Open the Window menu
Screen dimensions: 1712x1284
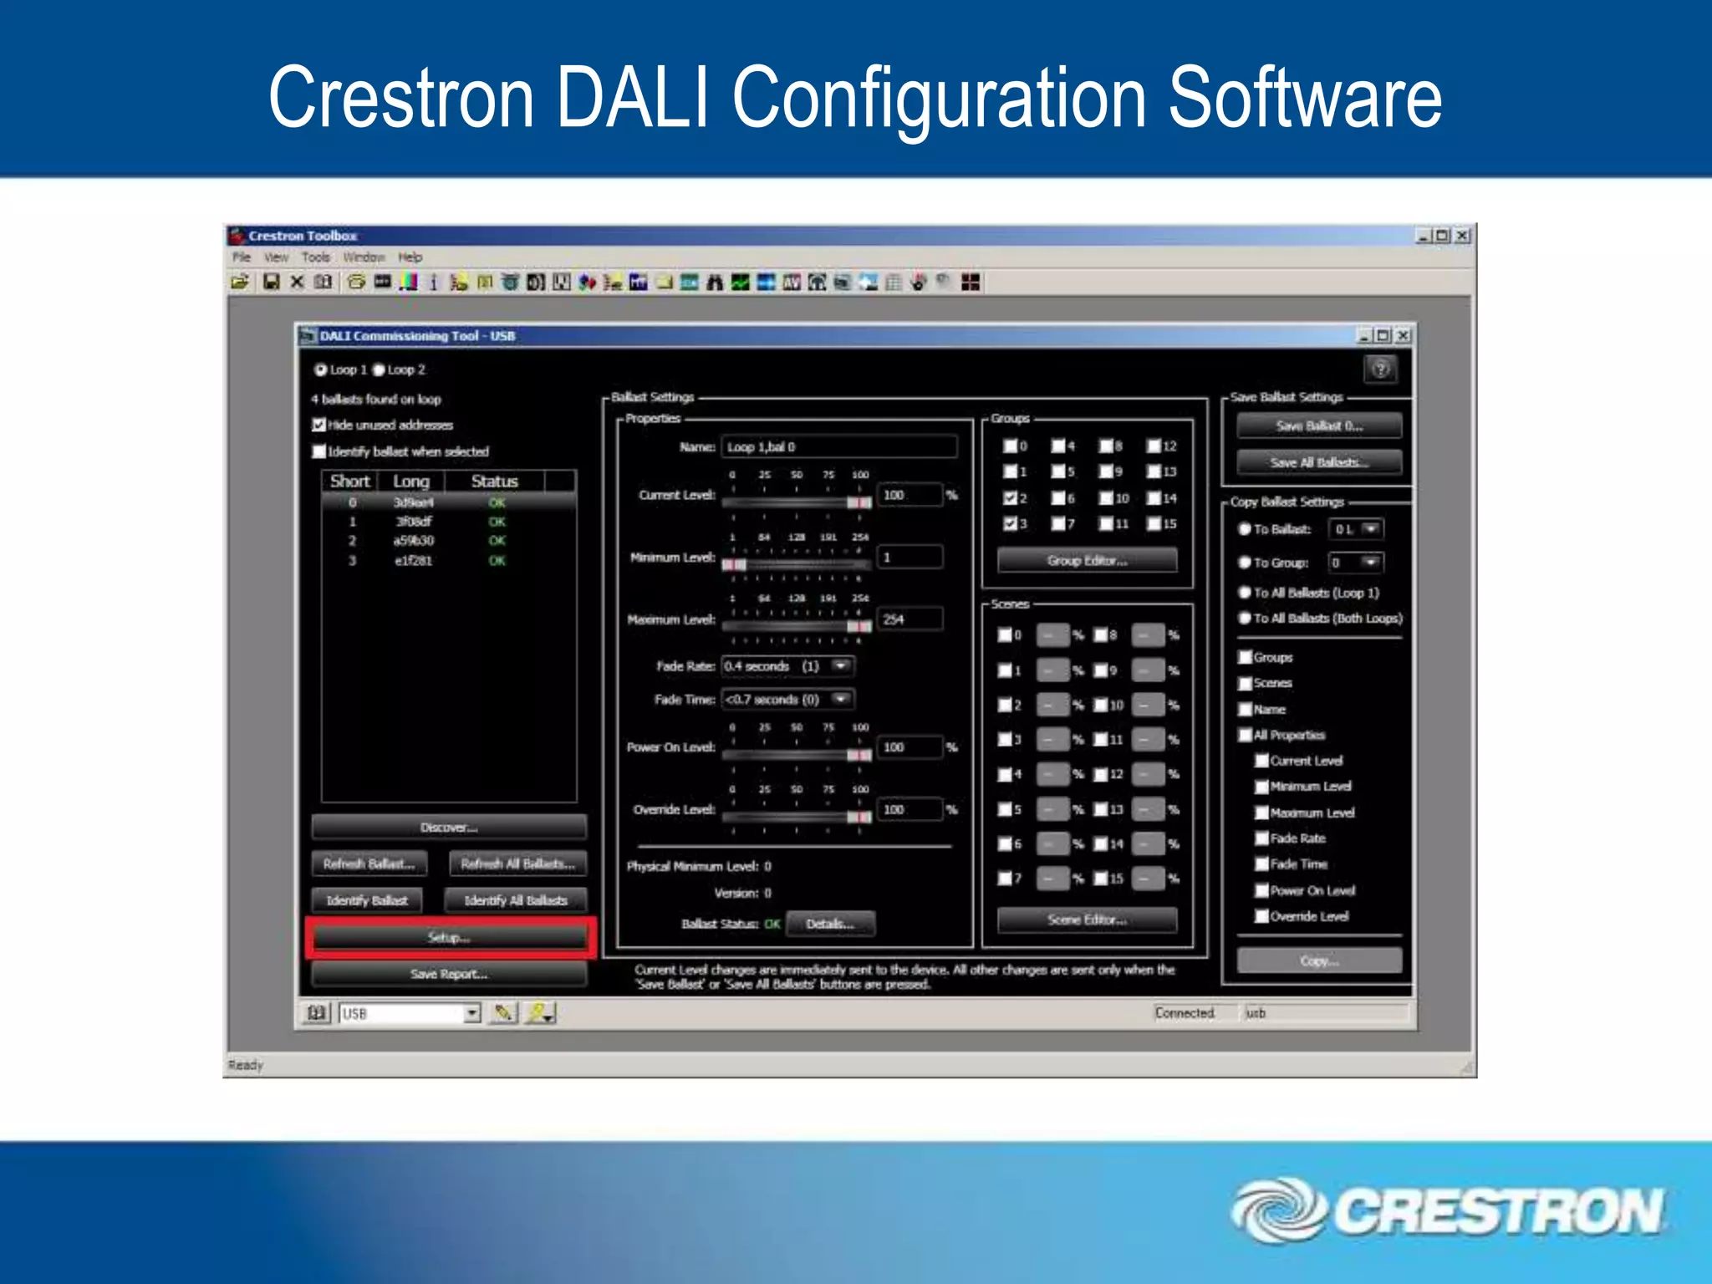coord(364,257)
